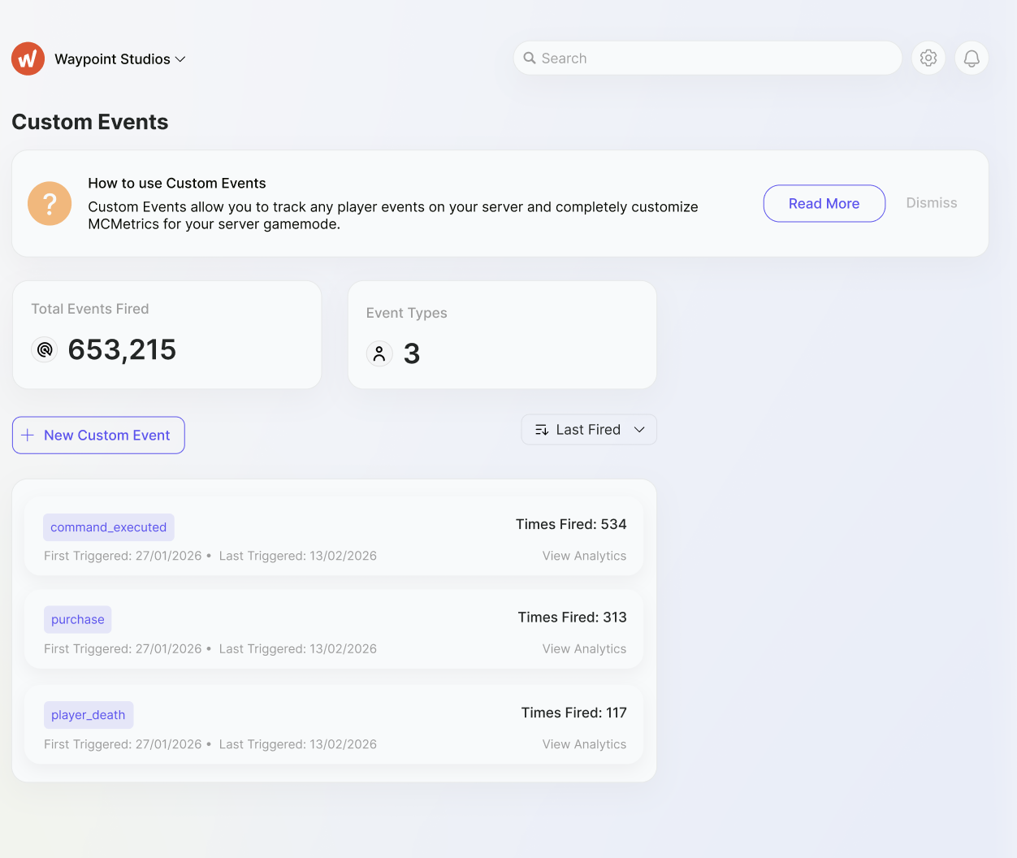Open the notifications bell icon

click(972, 58)
